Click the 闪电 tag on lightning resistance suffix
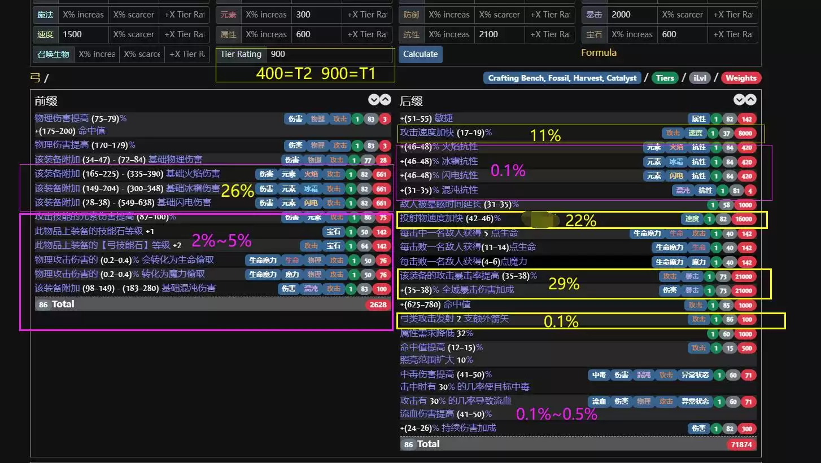This screenshot has width=821, height=463. pos(676,176)
